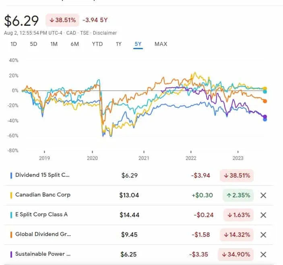The image size is (283, 265).
Task: Click orange color marker for Global Dividend
Action: point(11,235)
